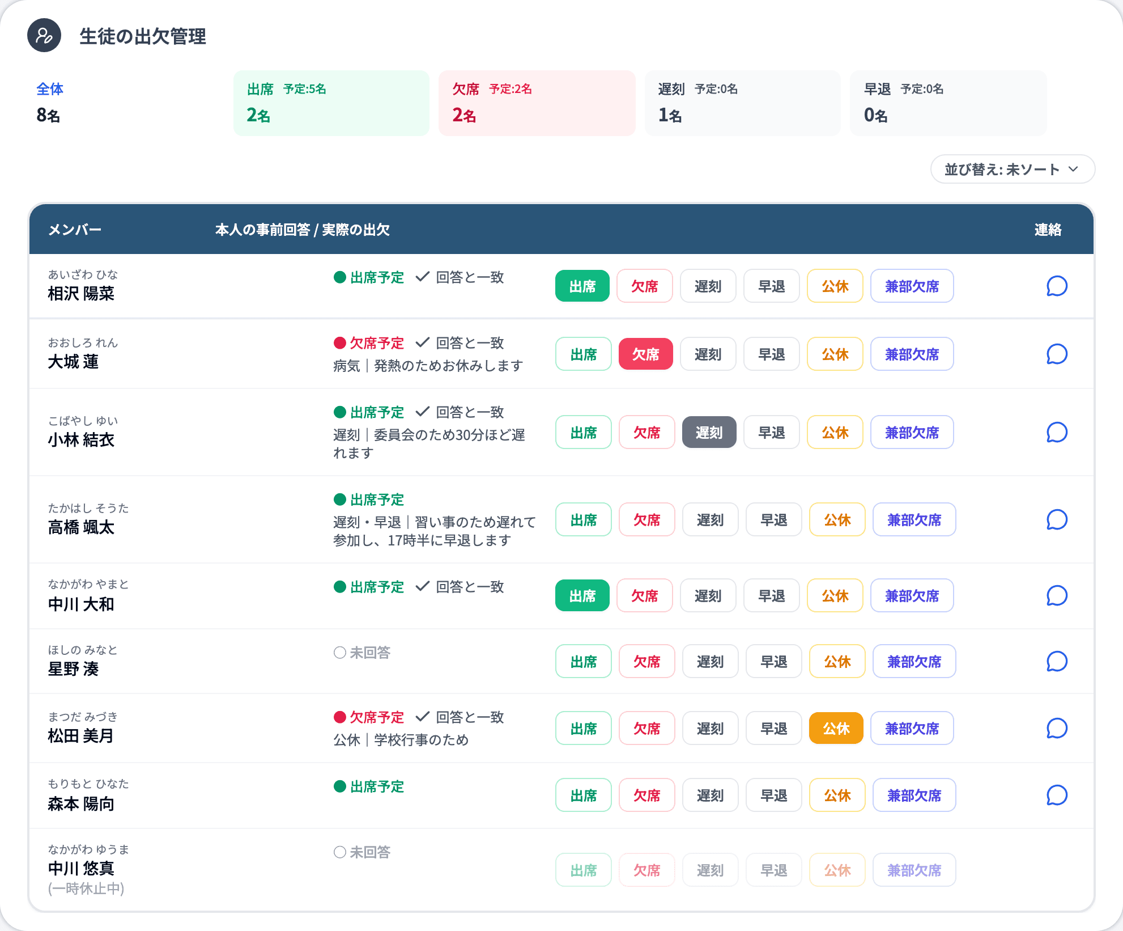Open the 並び替え sort dropdown
Screen dimensions: 1123x931
[x=1013, y=169]
